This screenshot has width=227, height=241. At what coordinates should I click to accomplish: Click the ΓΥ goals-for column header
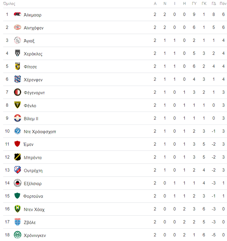pos(194,4)
